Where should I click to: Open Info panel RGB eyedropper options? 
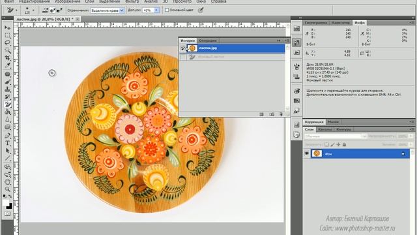point(307,33)
